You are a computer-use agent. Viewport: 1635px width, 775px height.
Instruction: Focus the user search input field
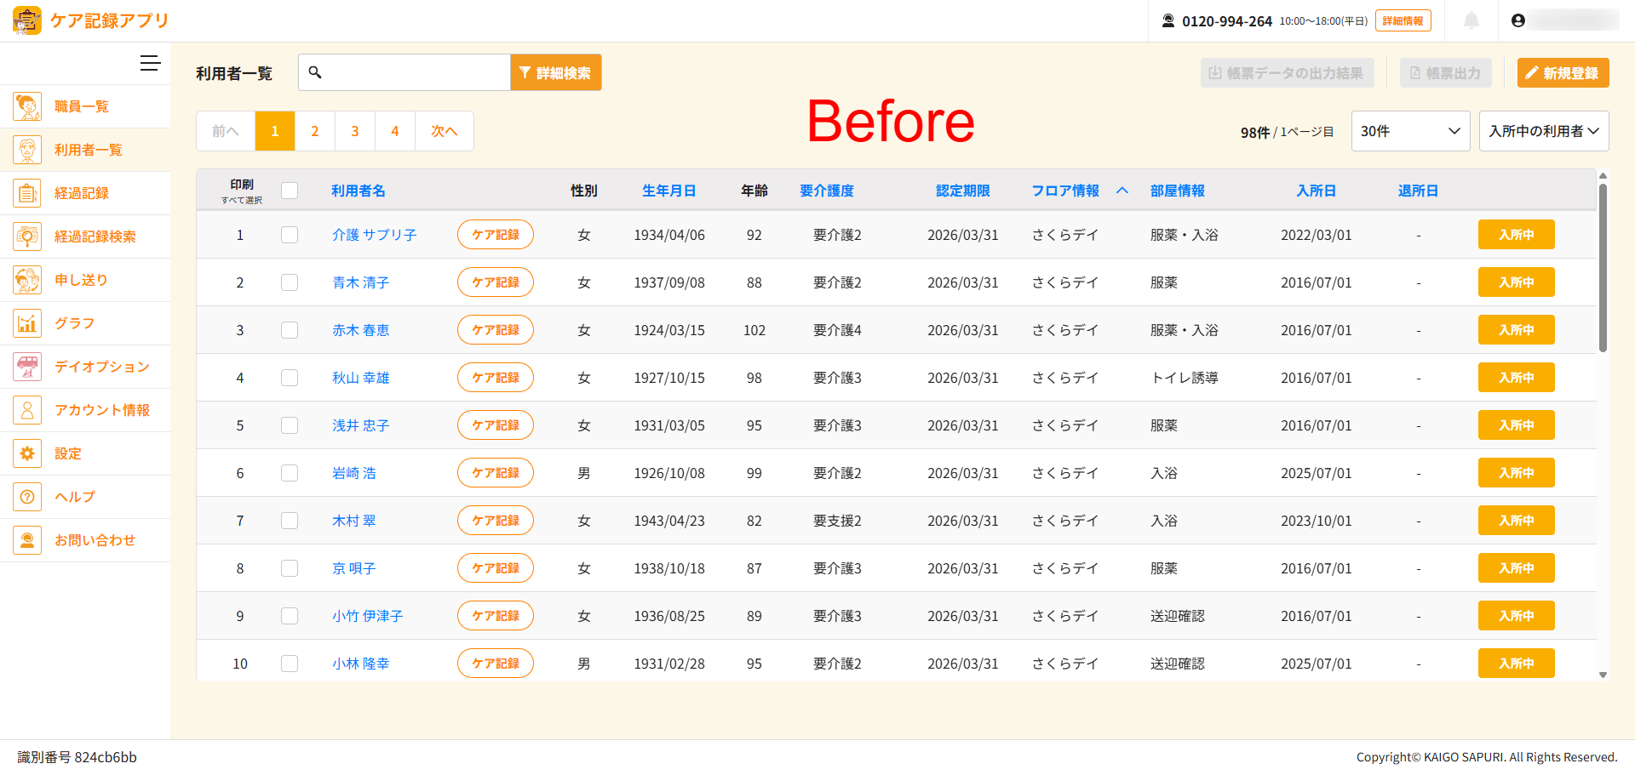(x=416, y=72)
